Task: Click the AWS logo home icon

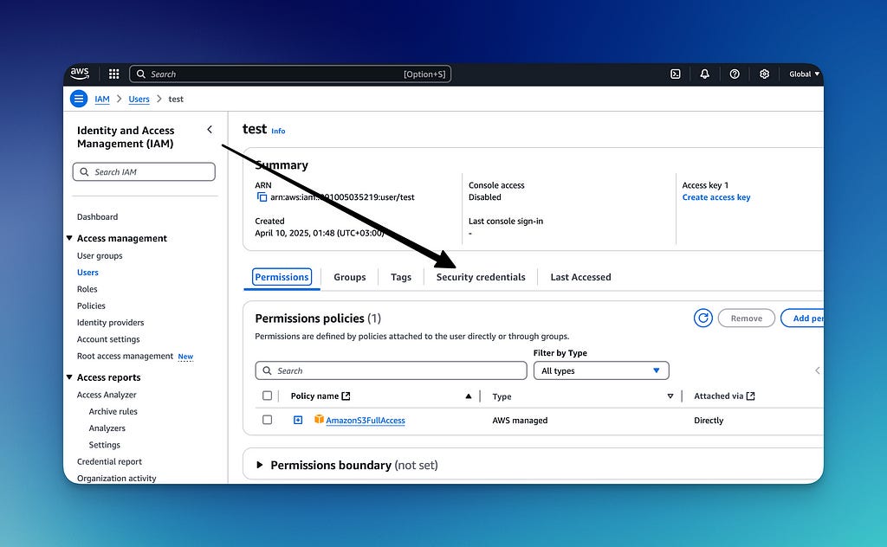Action: (80, 74)
